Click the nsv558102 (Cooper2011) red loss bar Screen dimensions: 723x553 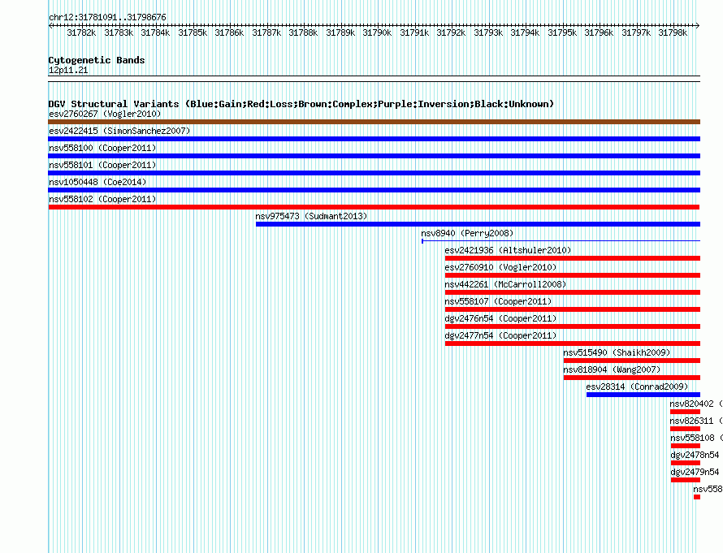pos(374,207)
